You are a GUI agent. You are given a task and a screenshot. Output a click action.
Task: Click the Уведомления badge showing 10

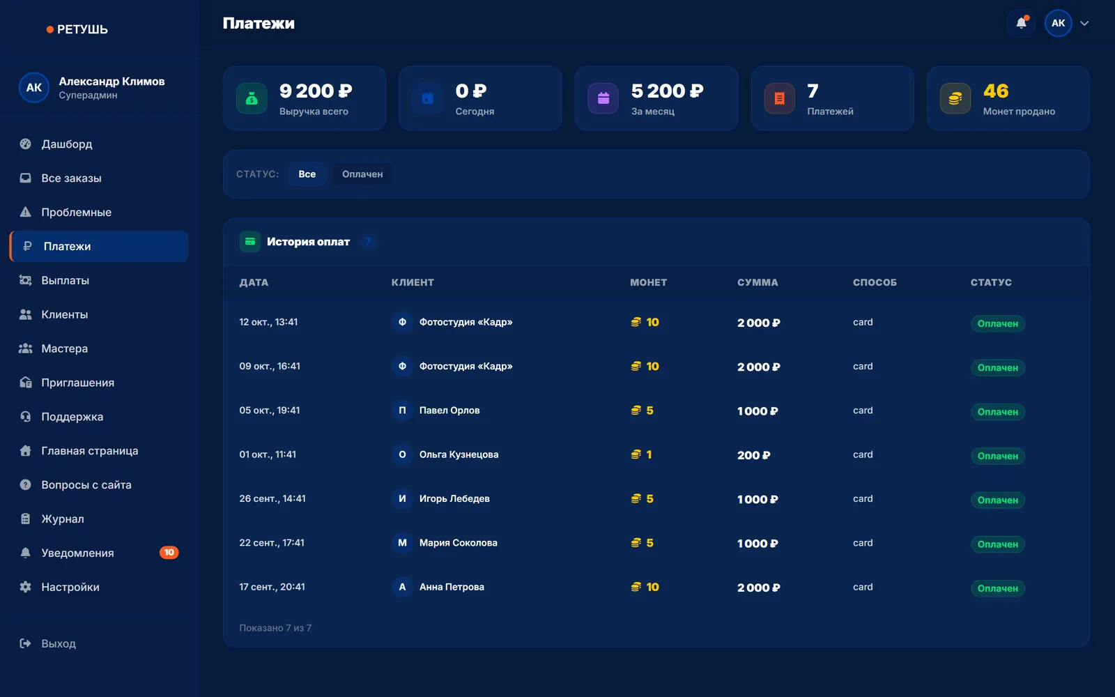tap(169, 553)
